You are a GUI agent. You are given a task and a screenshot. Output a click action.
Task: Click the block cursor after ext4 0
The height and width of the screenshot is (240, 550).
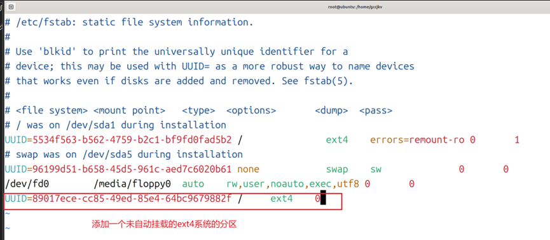tap(324, 199)
